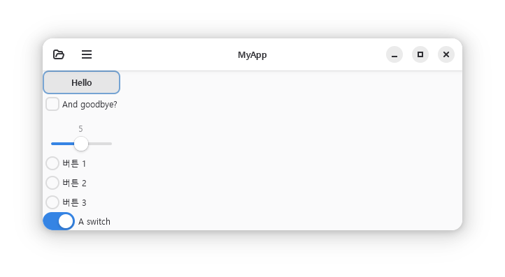The image size is (505, 277).
Task: Open a file using the folder icon
Action: [x=59, y=54]
